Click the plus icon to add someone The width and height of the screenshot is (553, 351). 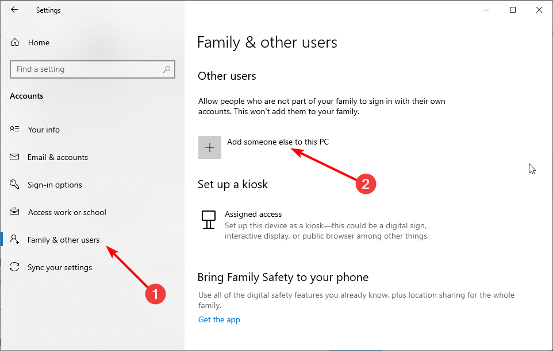coord(210,147)
